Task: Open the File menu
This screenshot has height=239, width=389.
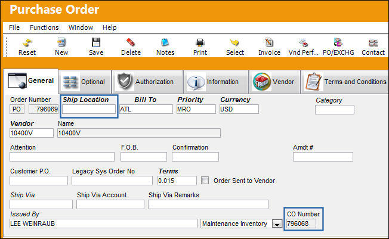Action: click(x=14, y=27)
